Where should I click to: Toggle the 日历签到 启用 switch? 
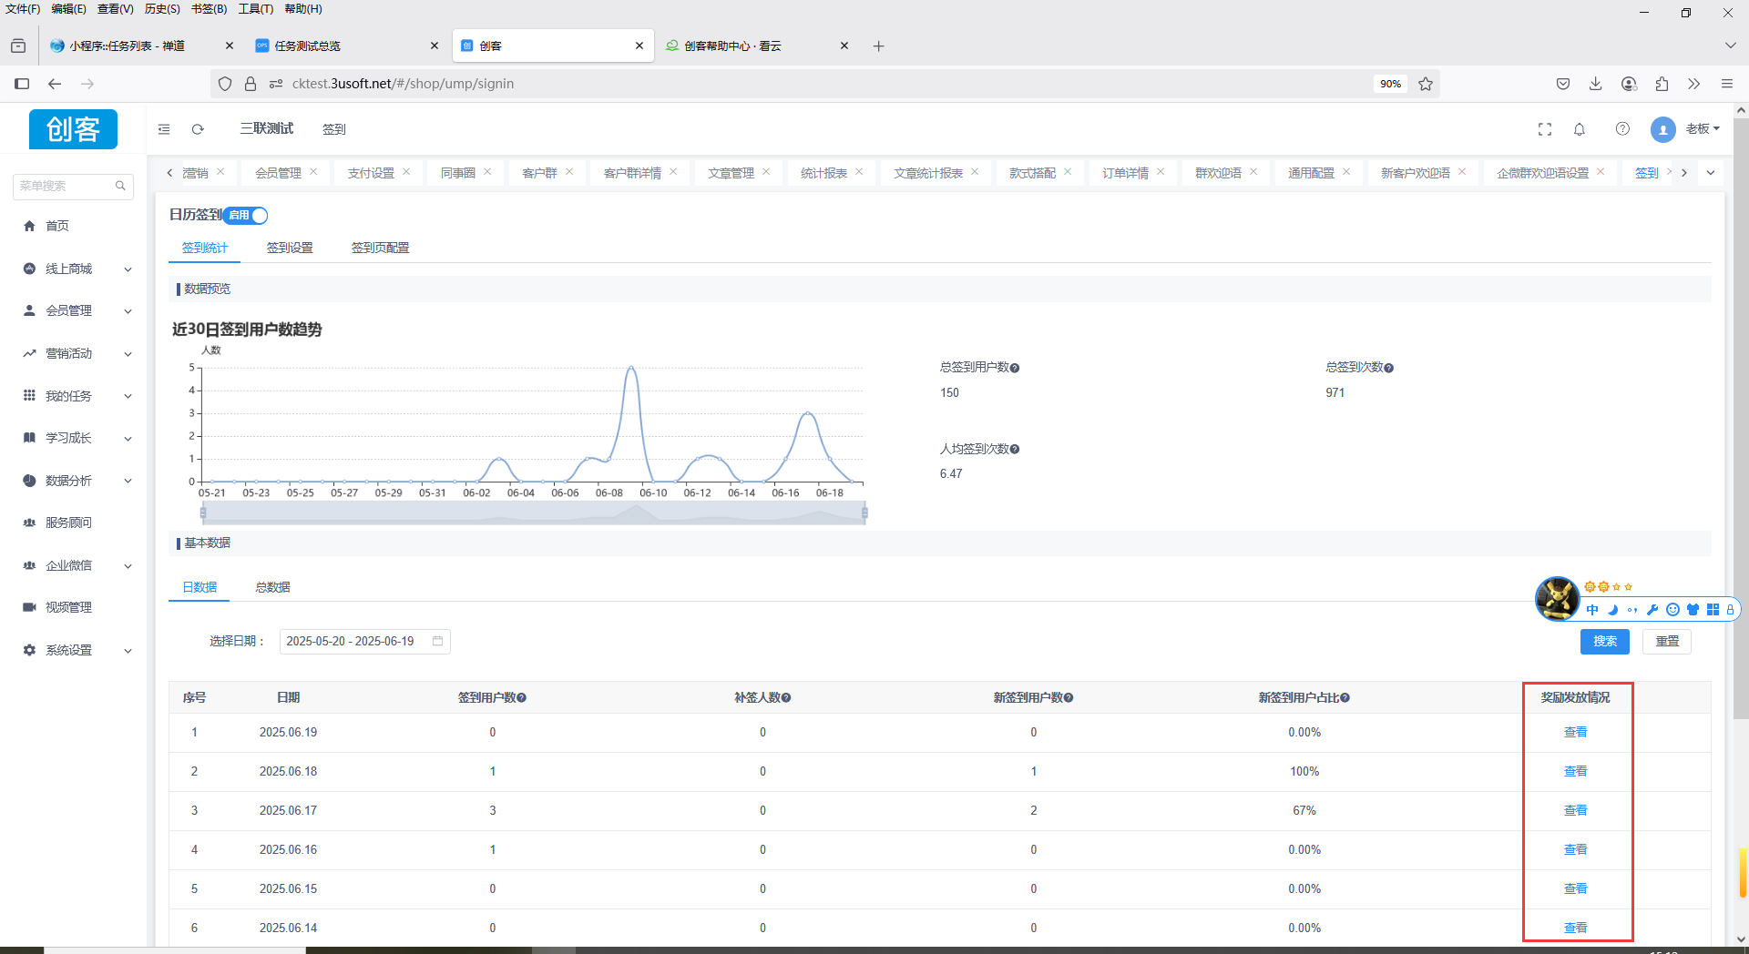point(246,216)
